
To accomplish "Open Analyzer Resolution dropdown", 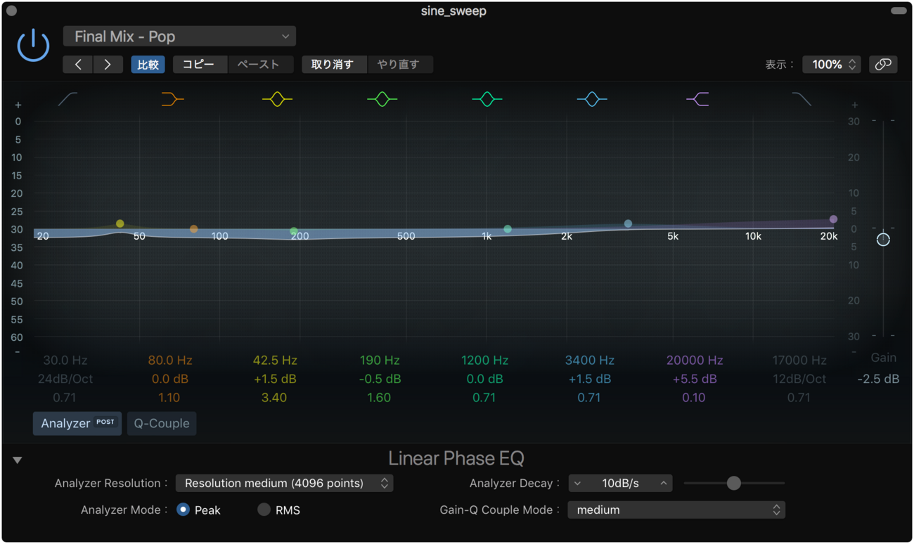I will pos(284,483).
